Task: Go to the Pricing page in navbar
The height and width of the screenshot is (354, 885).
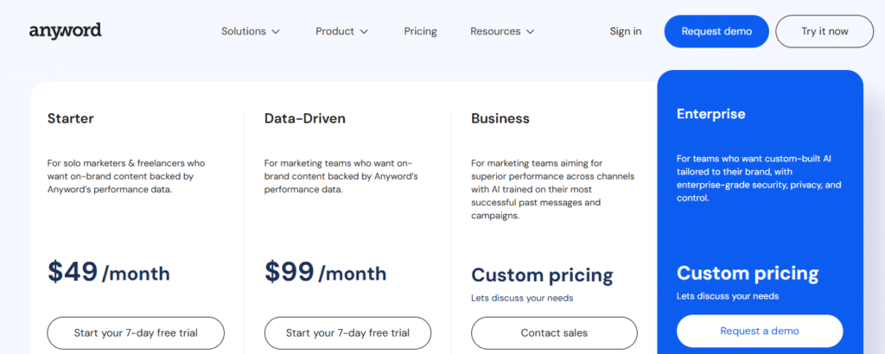Action: coord(420,31)
